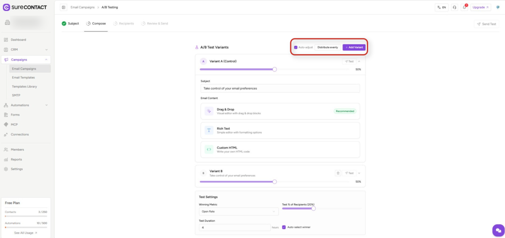505x238 pixels.
Task: Click the Connections icon in the sidebar
Action: [6, 134]
